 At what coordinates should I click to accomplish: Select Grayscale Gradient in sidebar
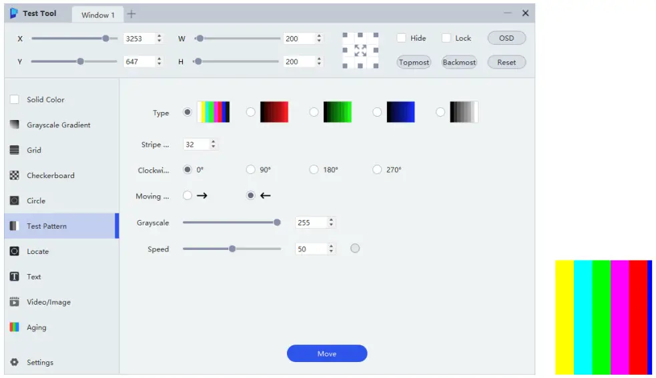[61, 125]
